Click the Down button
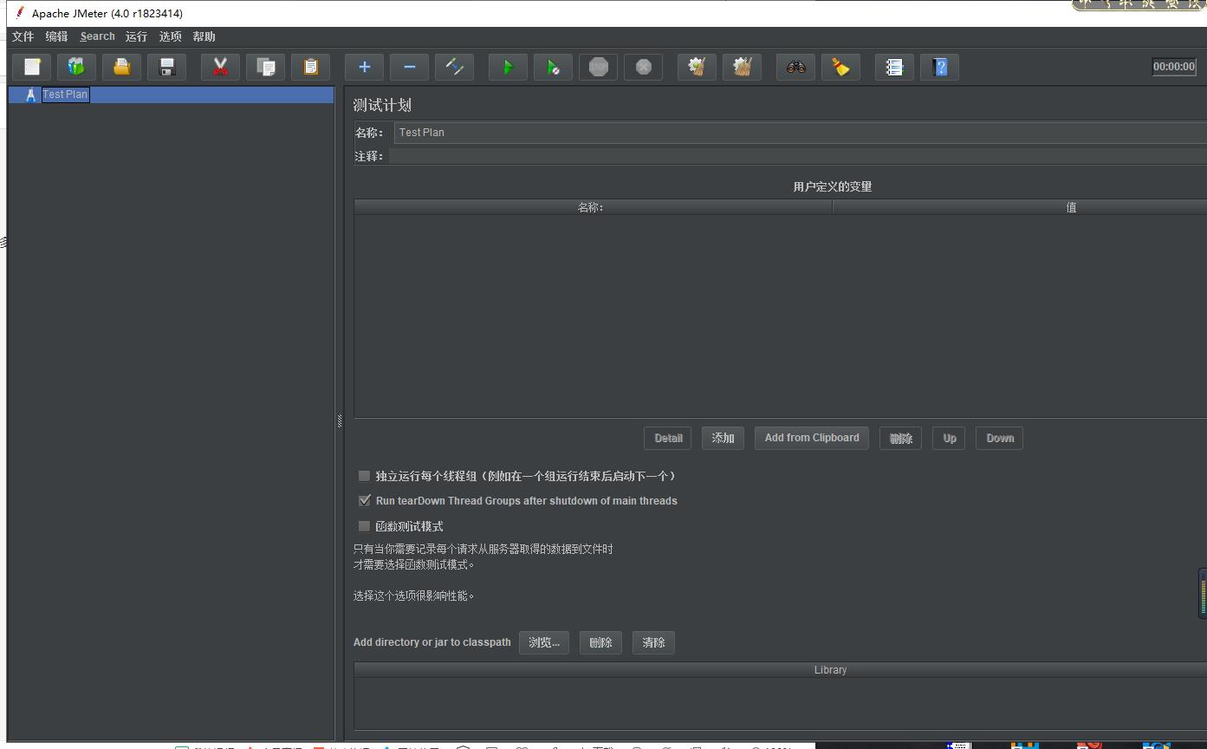1207x749 pixels. coord(1000,438)
